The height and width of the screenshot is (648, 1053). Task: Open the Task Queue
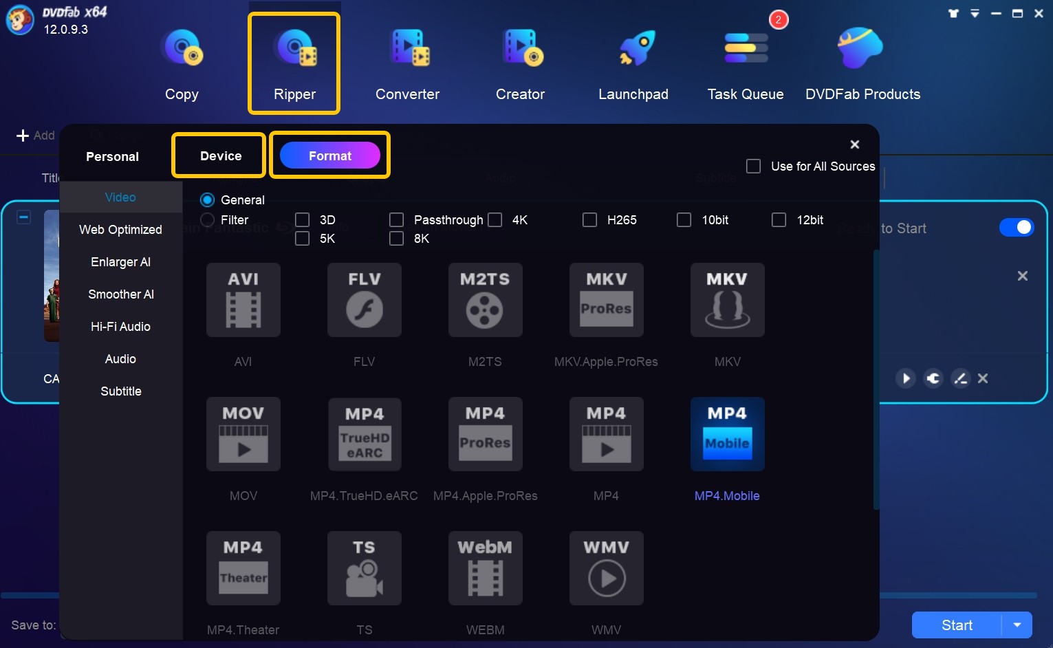click(746, 65)
